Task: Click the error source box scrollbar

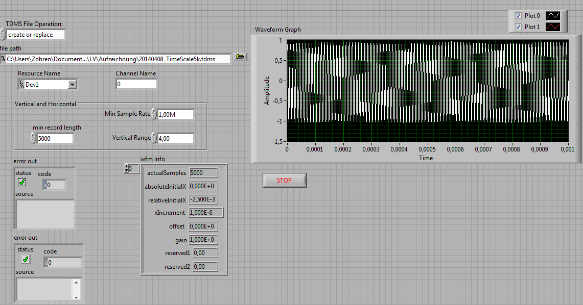Action: [x=77, y=289]
